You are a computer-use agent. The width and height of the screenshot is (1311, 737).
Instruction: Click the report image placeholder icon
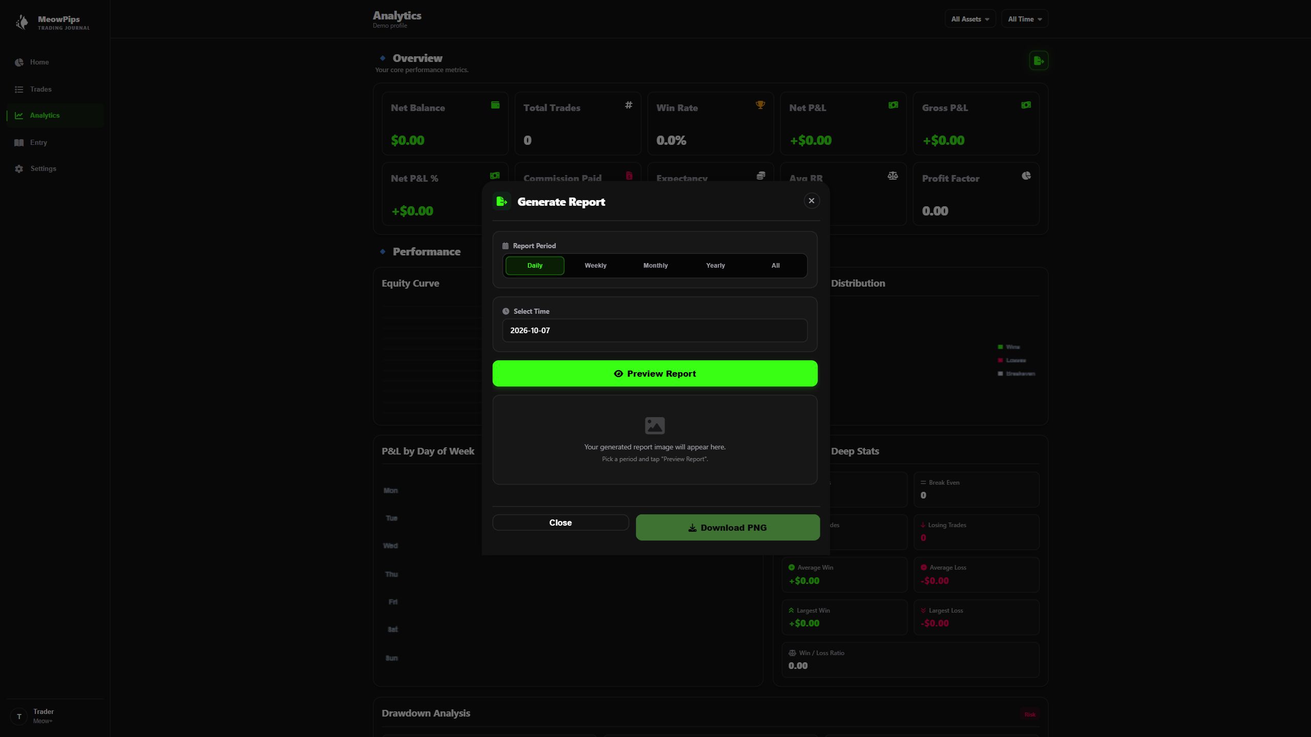tap(655, 425)
